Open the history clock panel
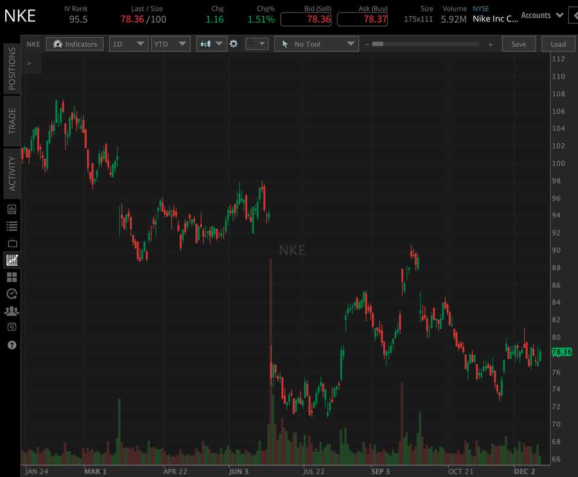578x477 pixels. (x=12, y=294)
